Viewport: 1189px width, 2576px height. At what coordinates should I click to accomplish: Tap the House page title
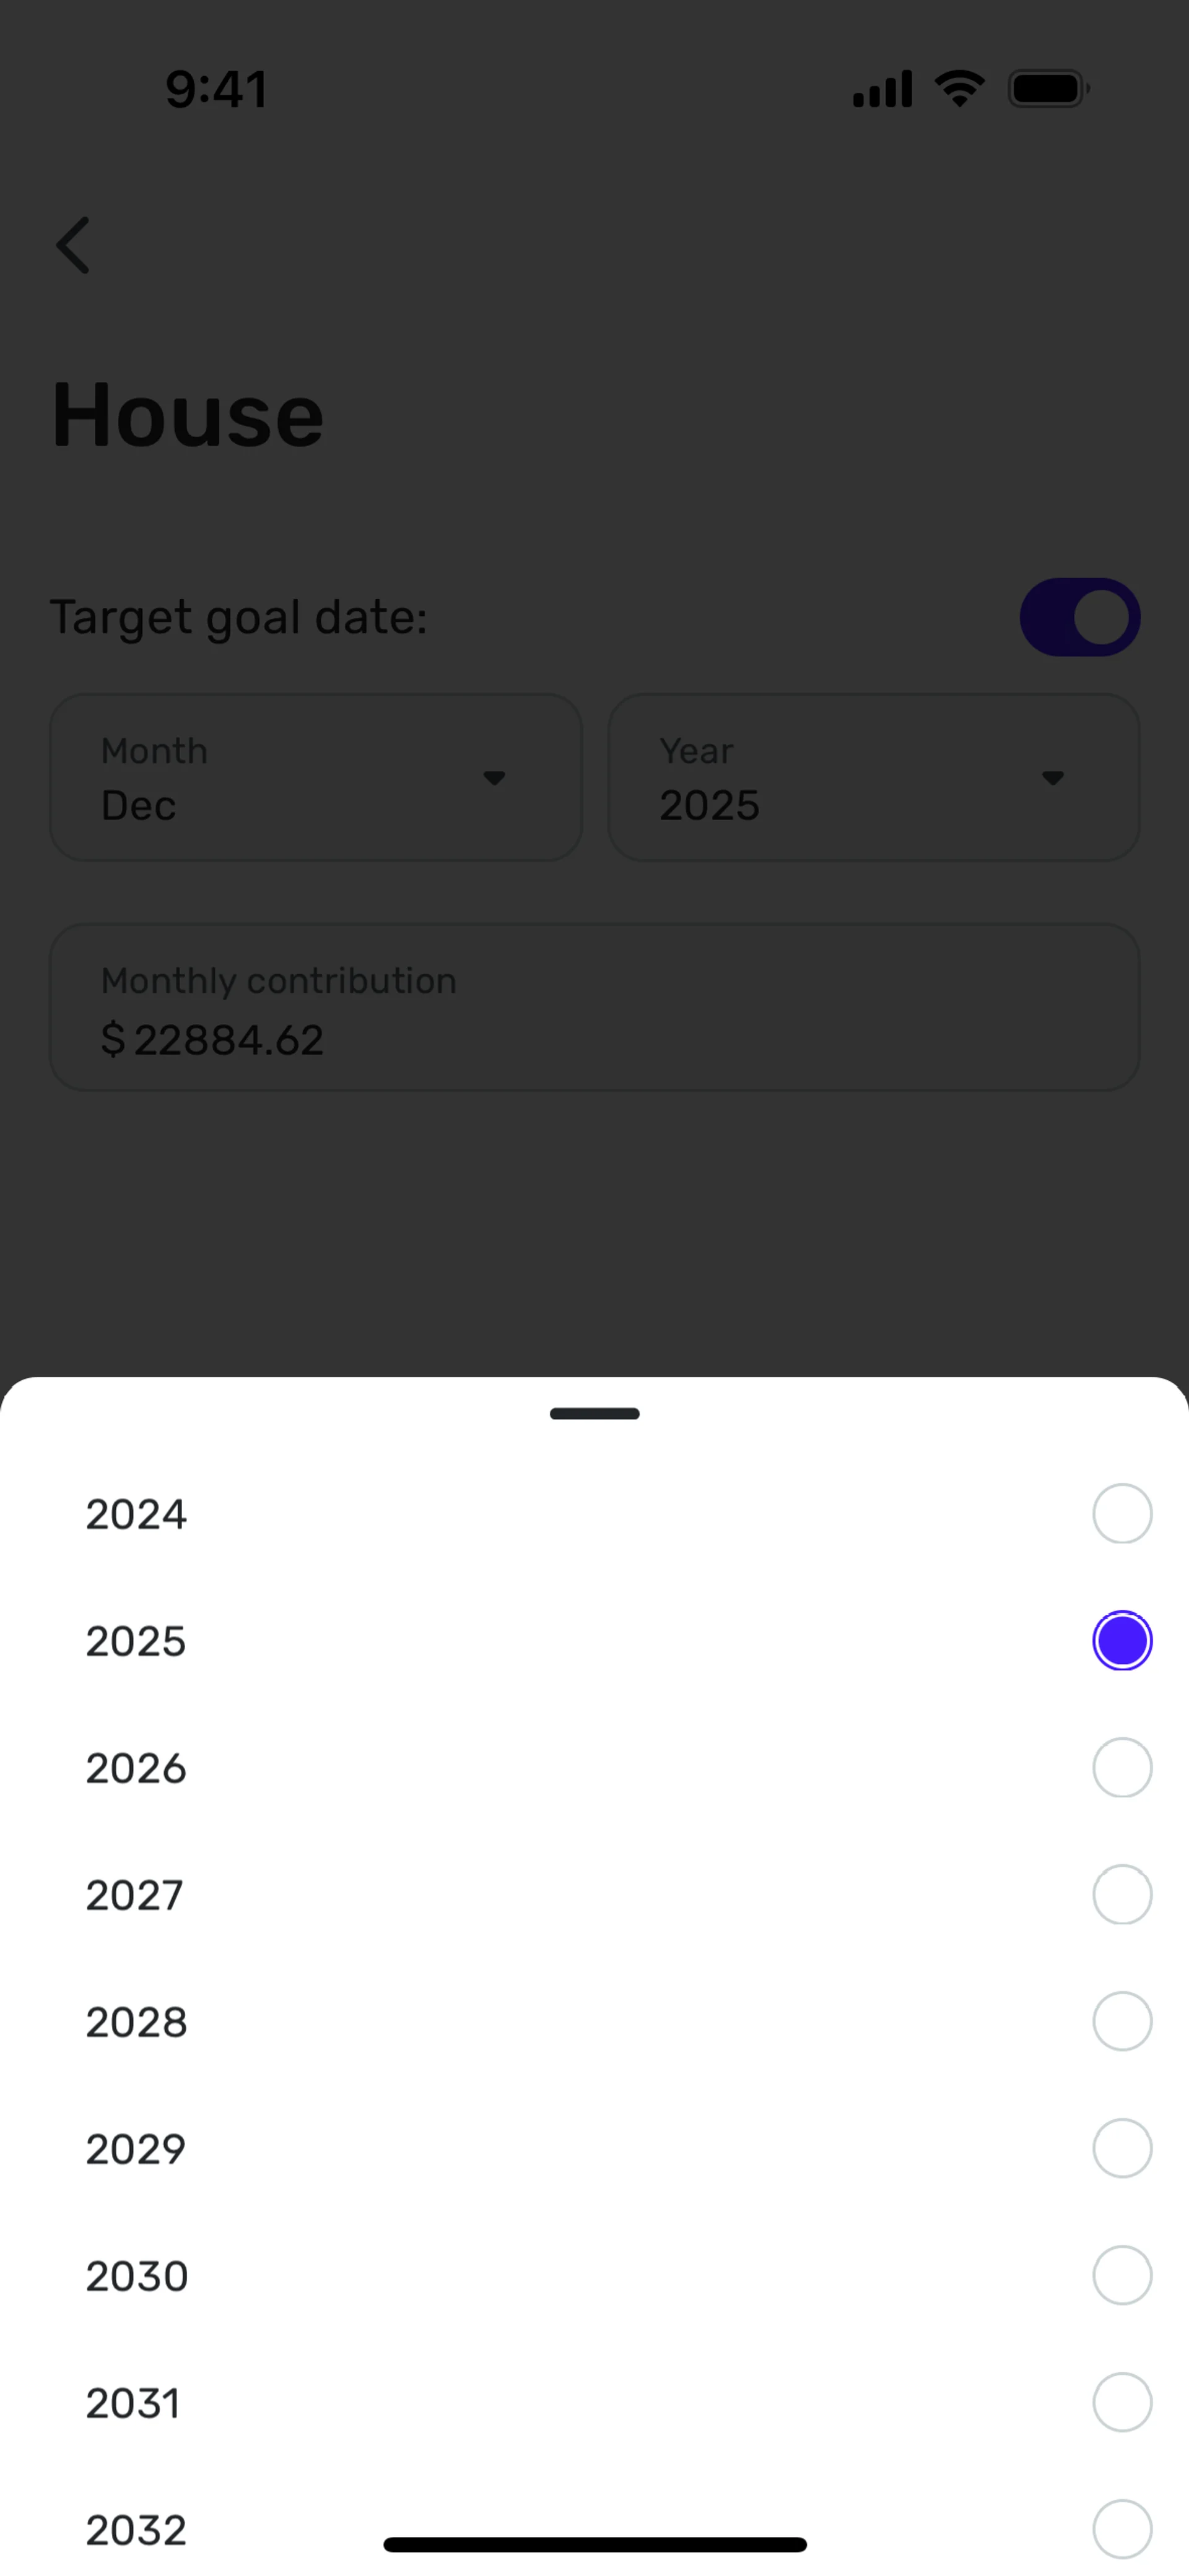coord(188,415)
